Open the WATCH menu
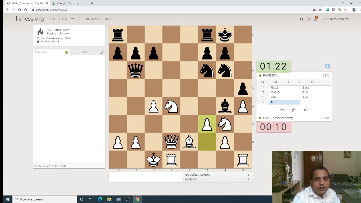The height and width of the screenshot is (203, 361). 76,19
